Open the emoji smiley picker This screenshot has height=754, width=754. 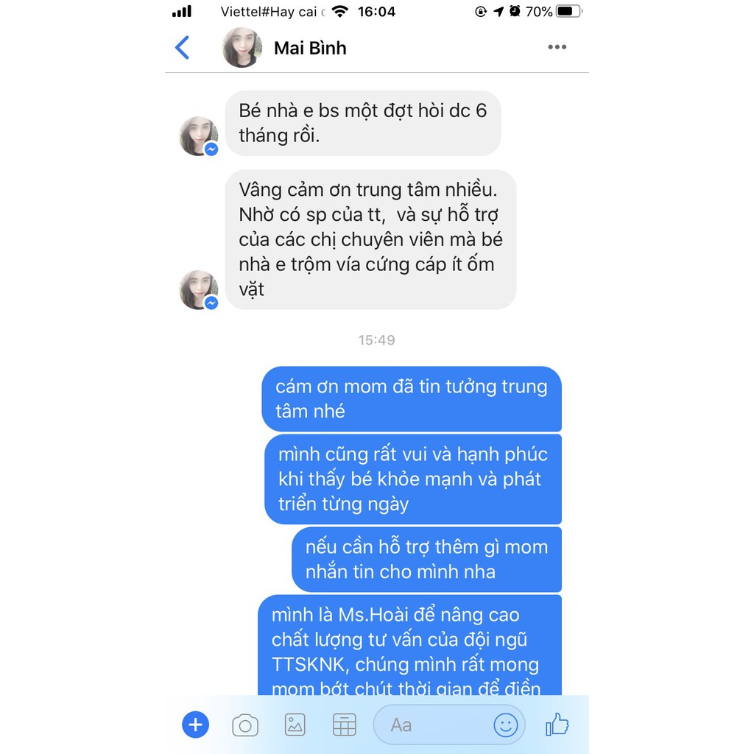(x=505, y=725)
